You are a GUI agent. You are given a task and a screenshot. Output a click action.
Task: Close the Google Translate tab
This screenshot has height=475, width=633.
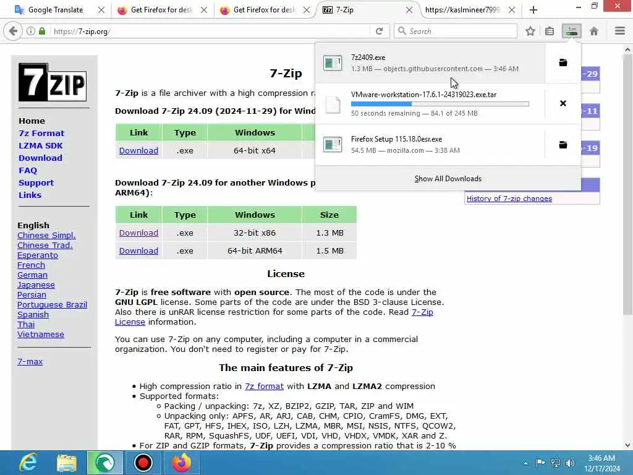[101, 10]
